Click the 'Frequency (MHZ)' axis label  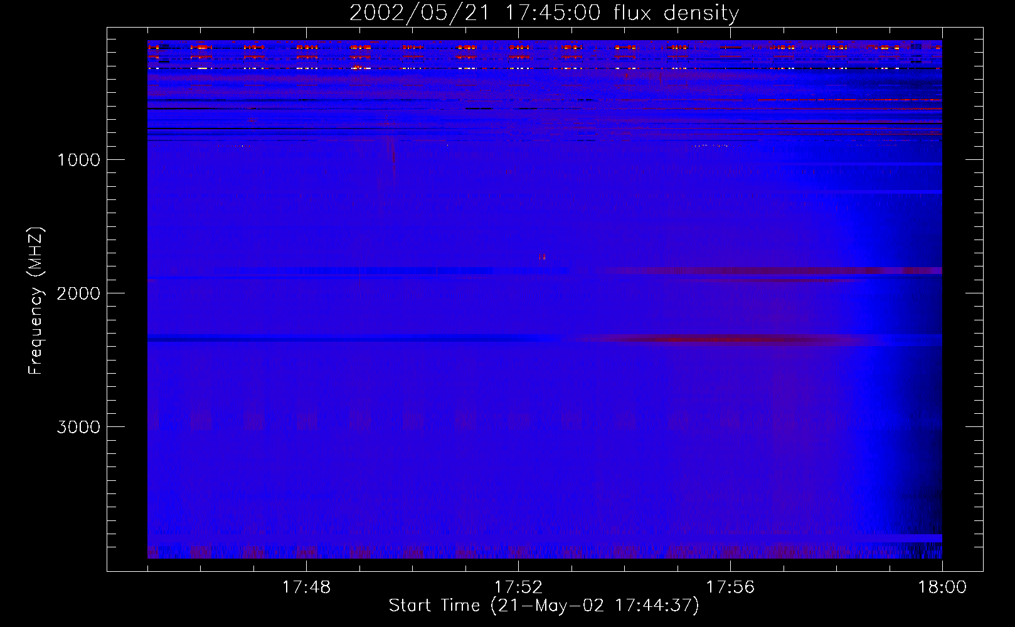36,301
